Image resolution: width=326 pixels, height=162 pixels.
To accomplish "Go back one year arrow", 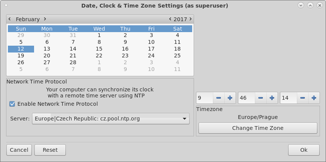I will click(170, 19).
